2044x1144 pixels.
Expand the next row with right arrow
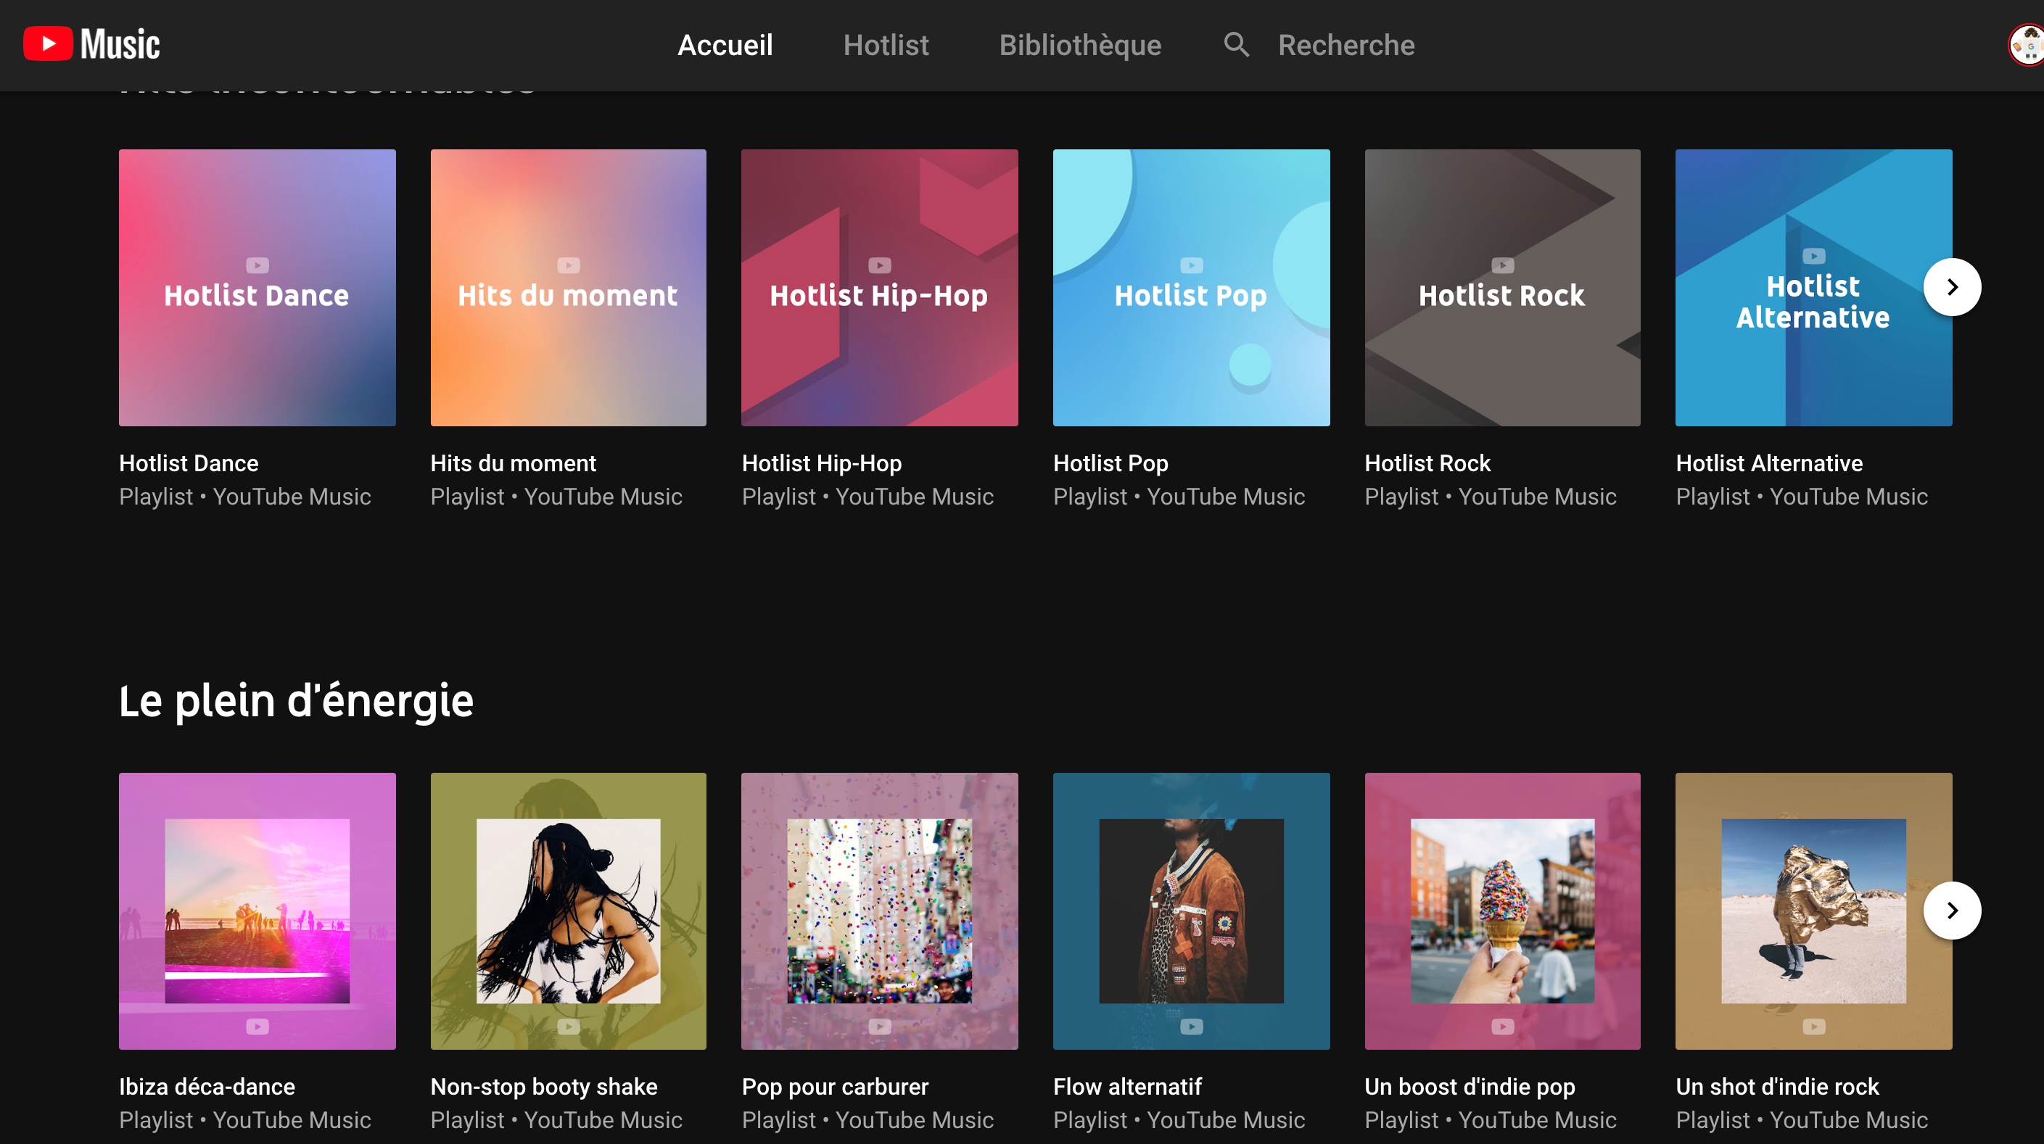pos(1951,911)
